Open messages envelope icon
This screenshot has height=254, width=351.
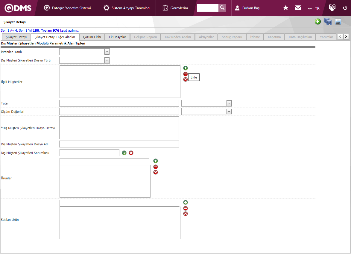click(298, 8)
